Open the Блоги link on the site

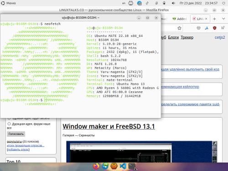[173, 37]
